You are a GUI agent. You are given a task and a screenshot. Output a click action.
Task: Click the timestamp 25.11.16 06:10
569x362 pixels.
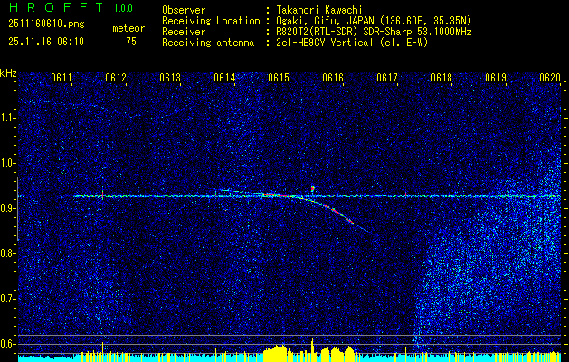tap(46, 42)
